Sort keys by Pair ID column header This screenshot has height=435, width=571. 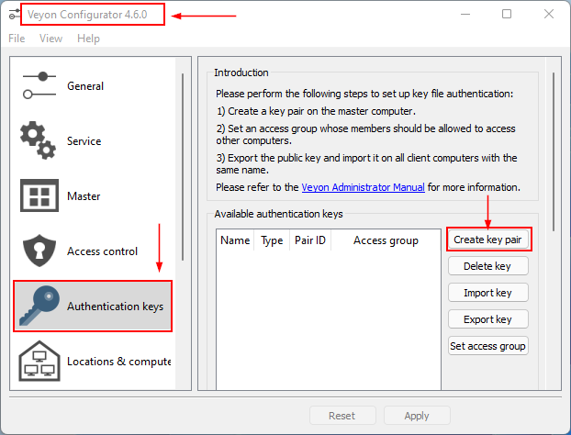[310, 240]
